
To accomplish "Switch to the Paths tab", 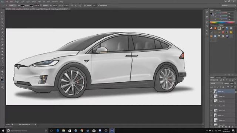I will [224, 77].
